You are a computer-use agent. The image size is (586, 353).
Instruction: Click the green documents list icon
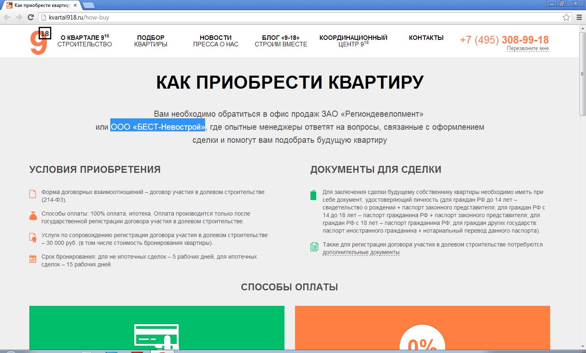(314, 247)
